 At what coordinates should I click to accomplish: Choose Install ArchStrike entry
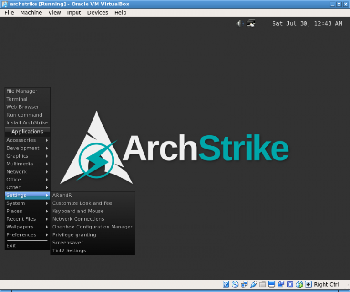pyautogui.click(x=27, y=122)
